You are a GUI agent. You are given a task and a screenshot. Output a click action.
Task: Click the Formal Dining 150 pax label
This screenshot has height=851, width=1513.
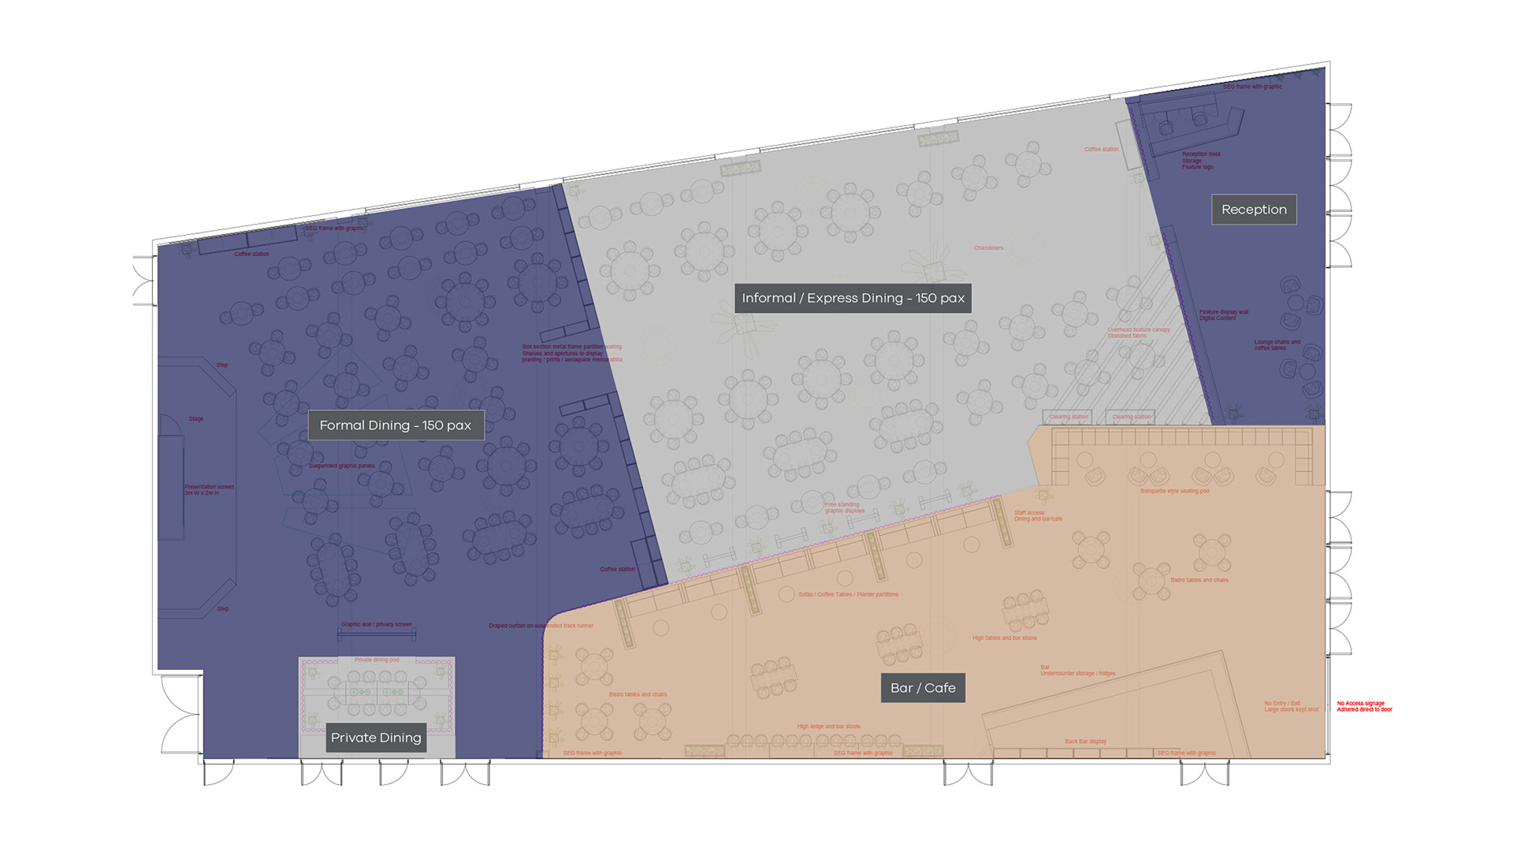pos(396,425)
